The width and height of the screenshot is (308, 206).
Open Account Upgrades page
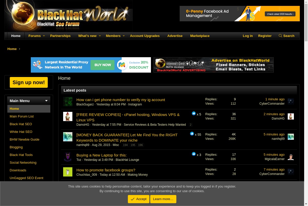[145, 36]
